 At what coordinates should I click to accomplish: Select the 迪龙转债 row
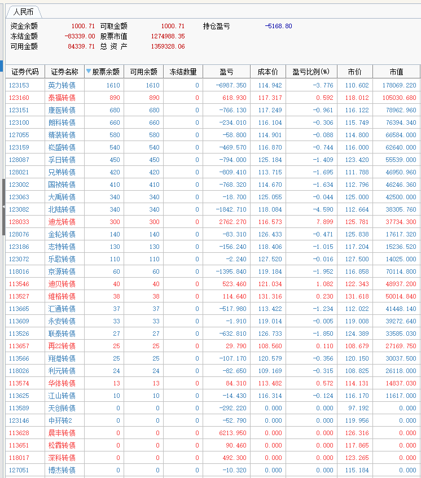click(62, 222)
